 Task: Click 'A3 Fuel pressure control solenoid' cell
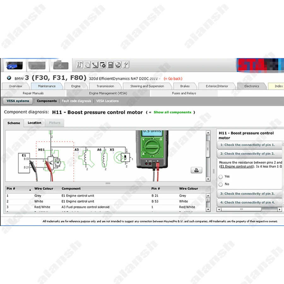pos(85,207)
